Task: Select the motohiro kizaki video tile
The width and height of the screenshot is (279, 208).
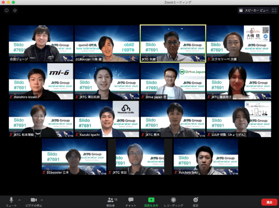Action: [41, 81]
